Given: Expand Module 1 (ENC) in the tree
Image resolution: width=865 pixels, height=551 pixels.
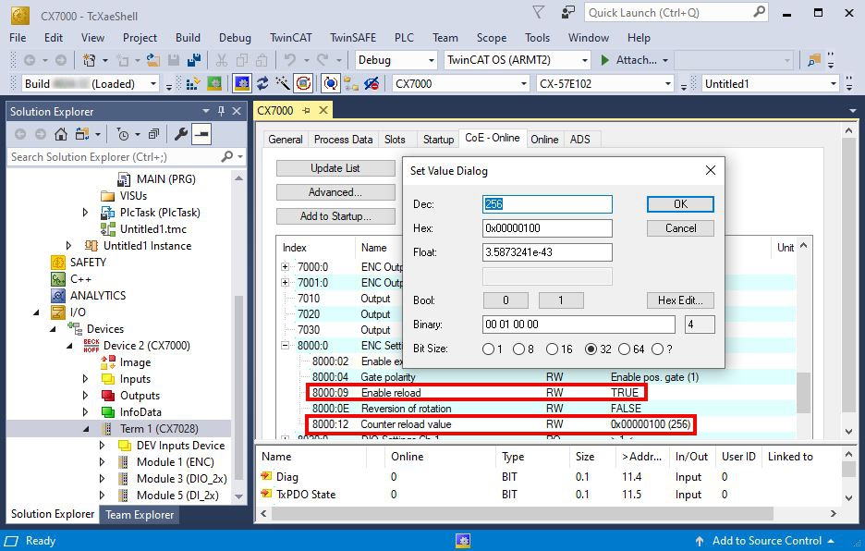Looking at the screenshot, I should [x=102, y=461].
